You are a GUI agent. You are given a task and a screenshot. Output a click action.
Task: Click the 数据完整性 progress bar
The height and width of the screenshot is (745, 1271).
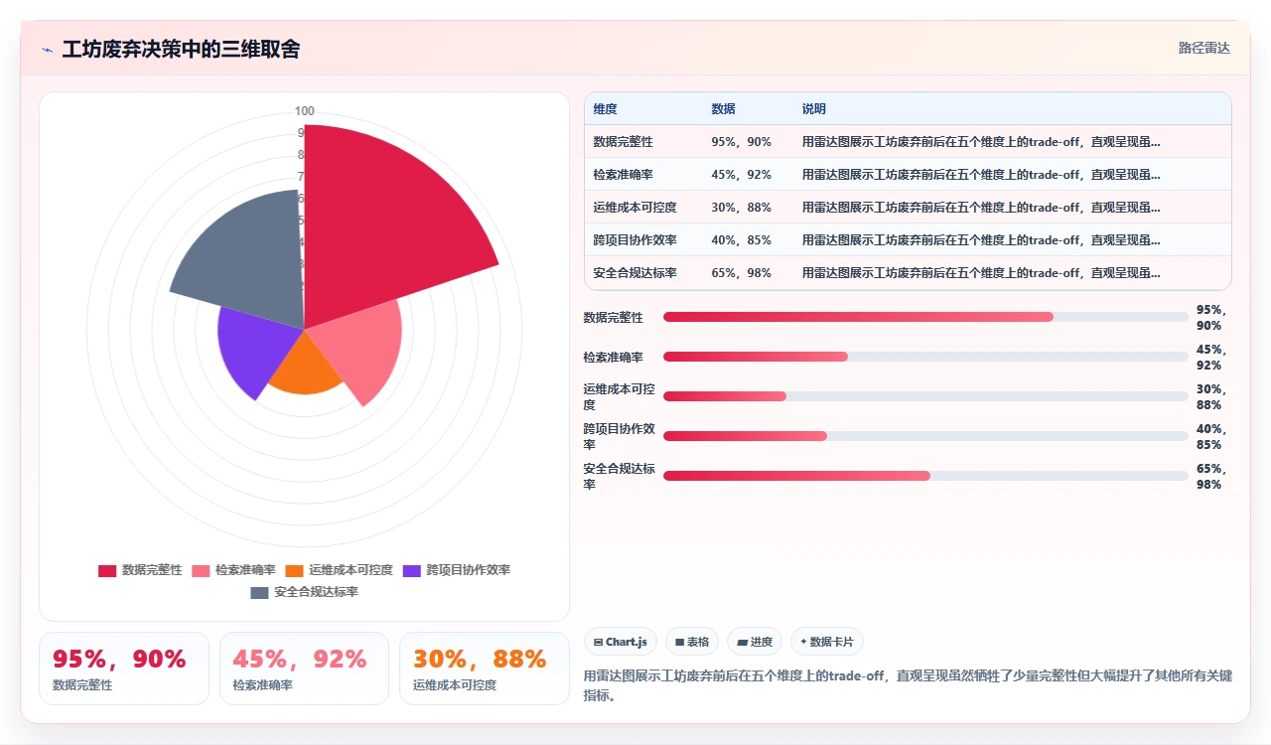click(x=925, y=317)
